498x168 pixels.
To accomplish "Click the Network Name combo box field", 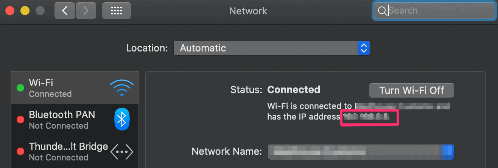I will tap(361, 152).
